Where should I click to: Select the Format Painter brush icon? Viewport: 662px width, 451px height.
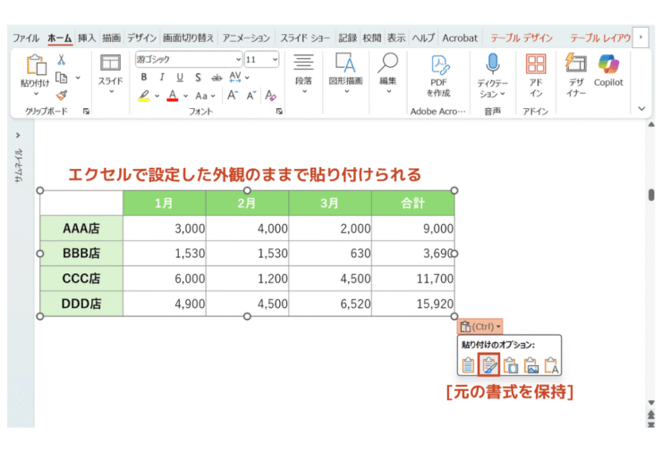[x=62, y=96]
